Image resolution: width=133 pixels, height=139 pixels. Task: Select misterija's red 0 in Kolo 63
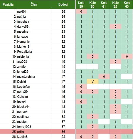point(127,57)
